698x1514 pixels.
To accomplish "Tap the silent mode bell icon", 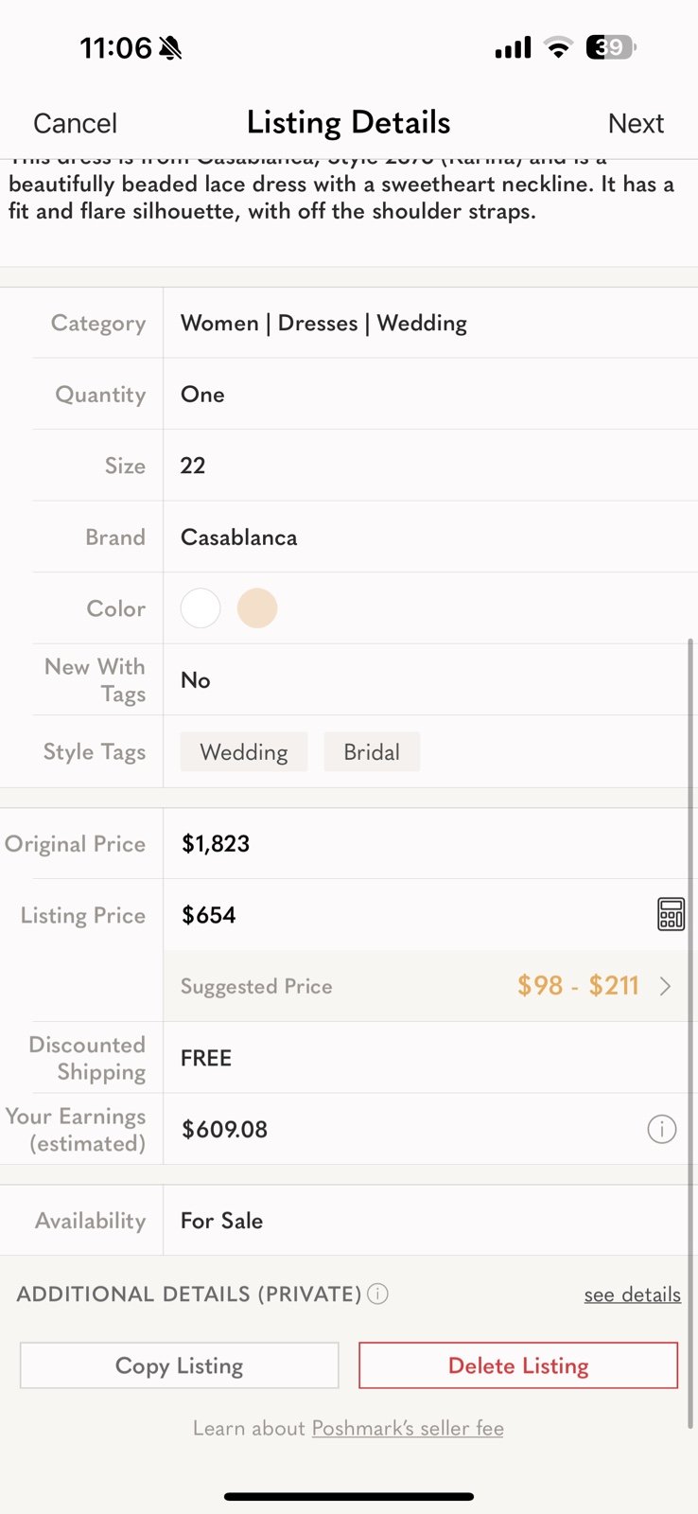I will click(170, 48).
